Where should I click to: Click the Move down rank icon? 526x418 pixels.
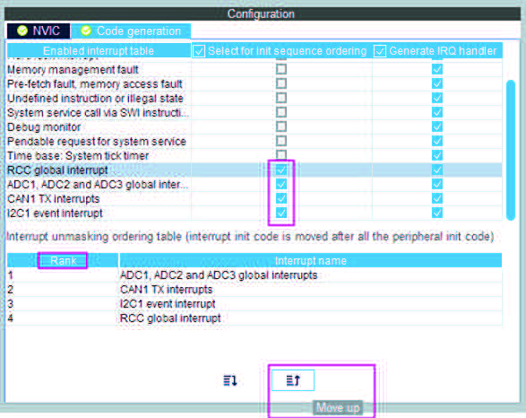tap(230, 380)
